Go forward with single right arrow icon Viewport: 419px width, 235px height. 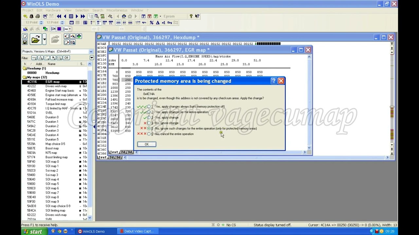[x=77, y=16]
